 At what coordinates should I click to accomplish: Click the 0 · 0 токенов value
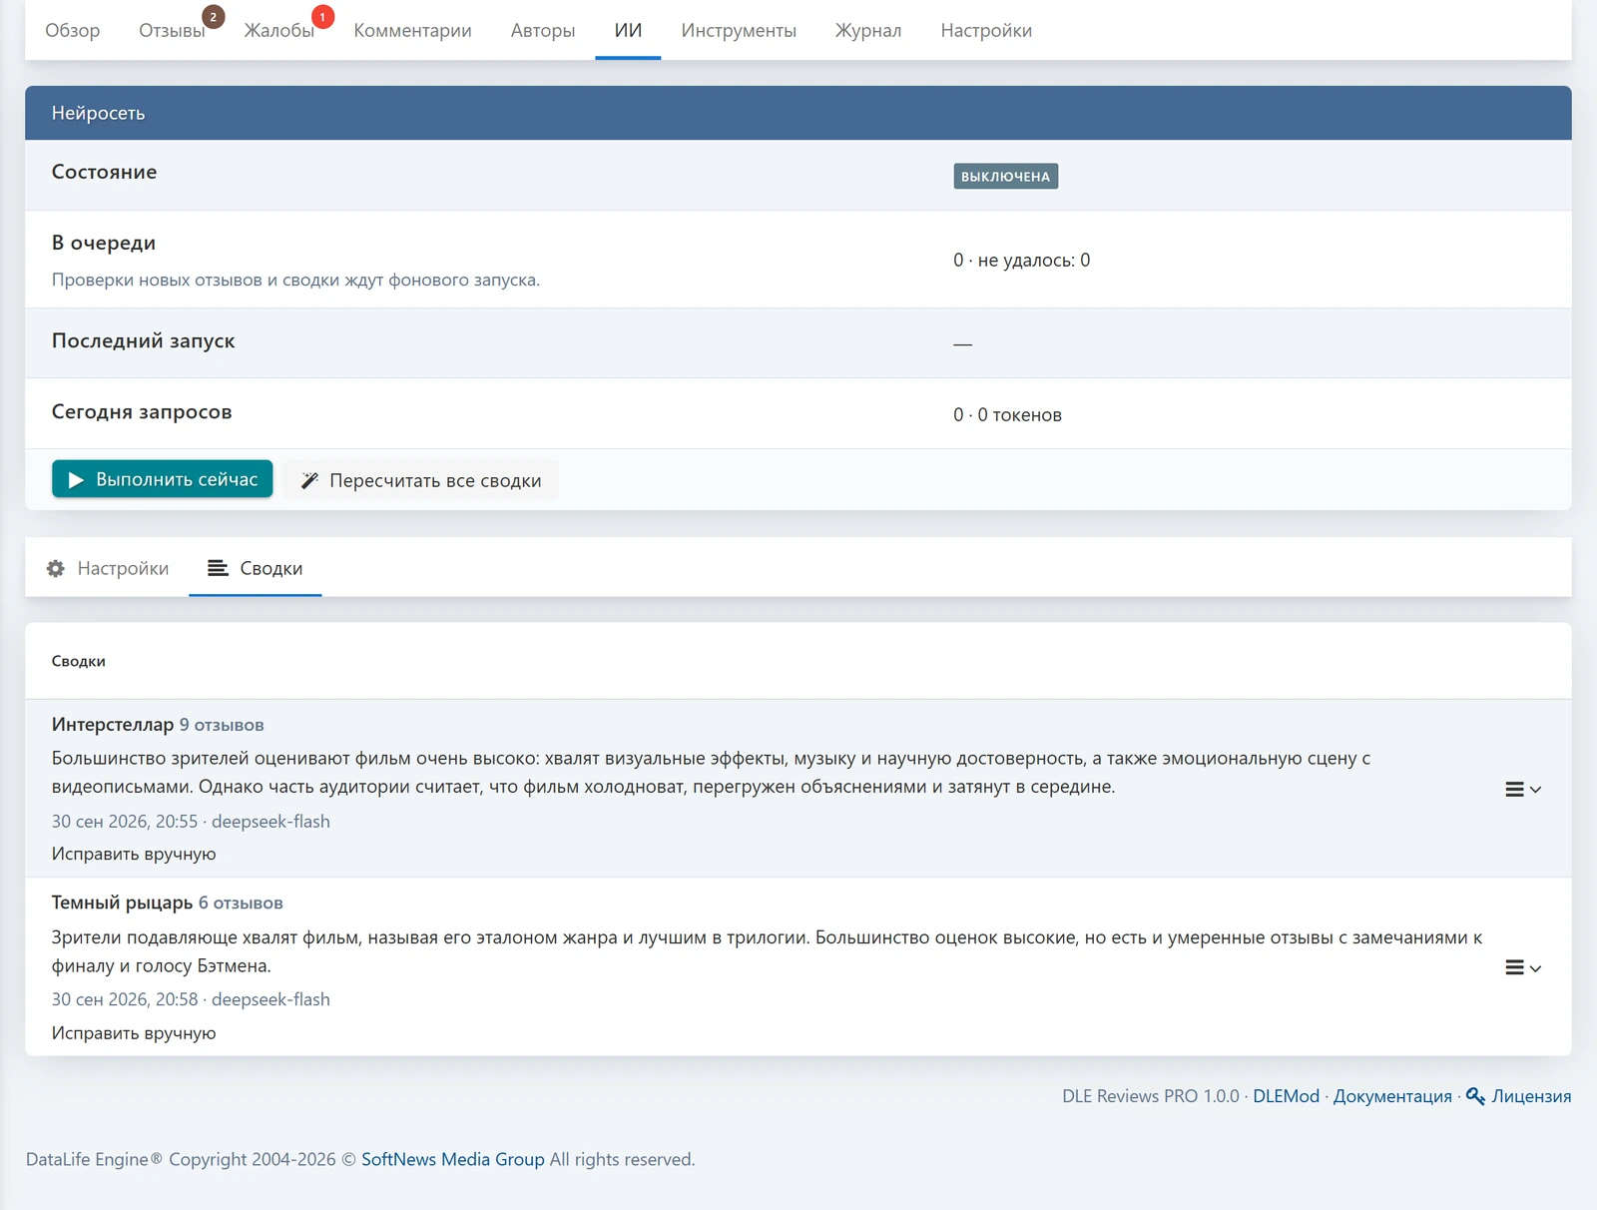coord(1007,415)
